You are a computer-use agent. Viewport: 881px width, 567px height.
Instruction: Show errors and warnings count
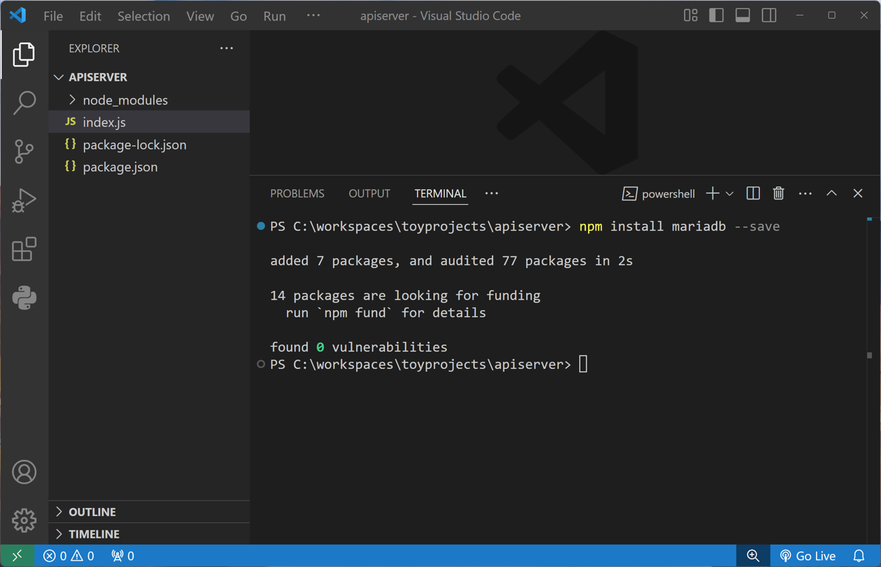(68, 555)
